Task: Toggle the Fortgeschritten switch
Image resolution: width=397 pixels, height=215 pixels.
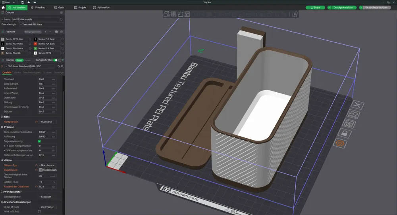Action: tap(56, 60)
